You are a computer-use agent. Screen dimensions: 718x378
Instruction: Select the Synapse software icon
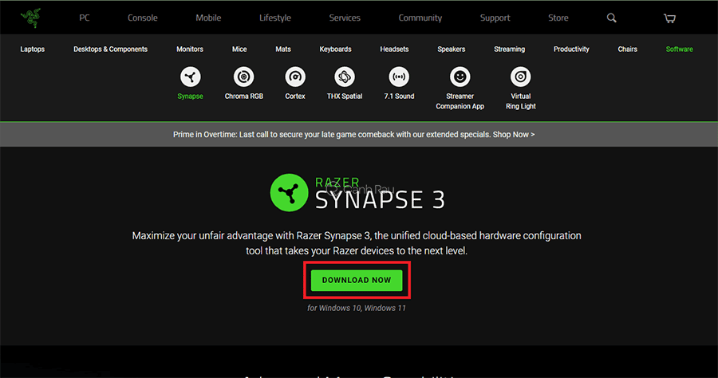point(190,77)
